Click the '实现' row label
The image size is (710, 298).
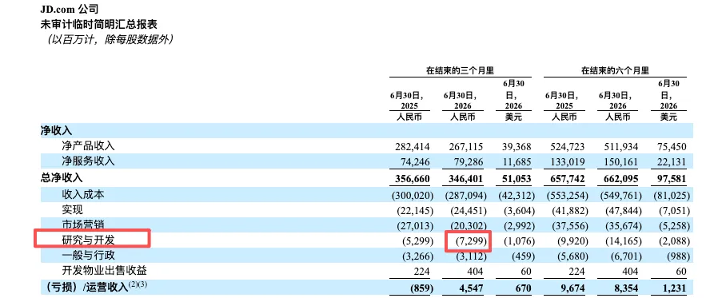pyautogui.click(x=73, y=210)
